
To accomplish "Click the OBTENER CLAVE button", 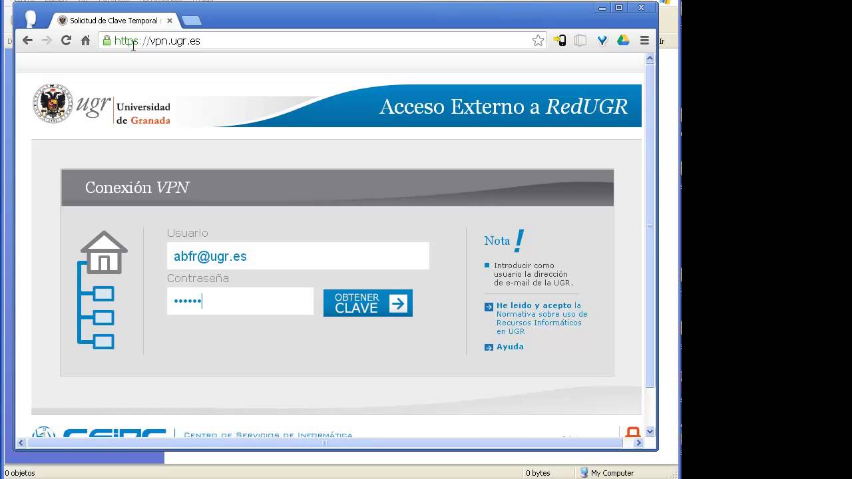I will point(368,303).
